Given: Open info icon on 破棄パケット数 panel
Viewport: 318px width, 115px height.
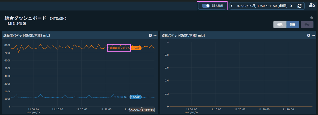Looking at the screenshot, I should [x=308, y=35].
